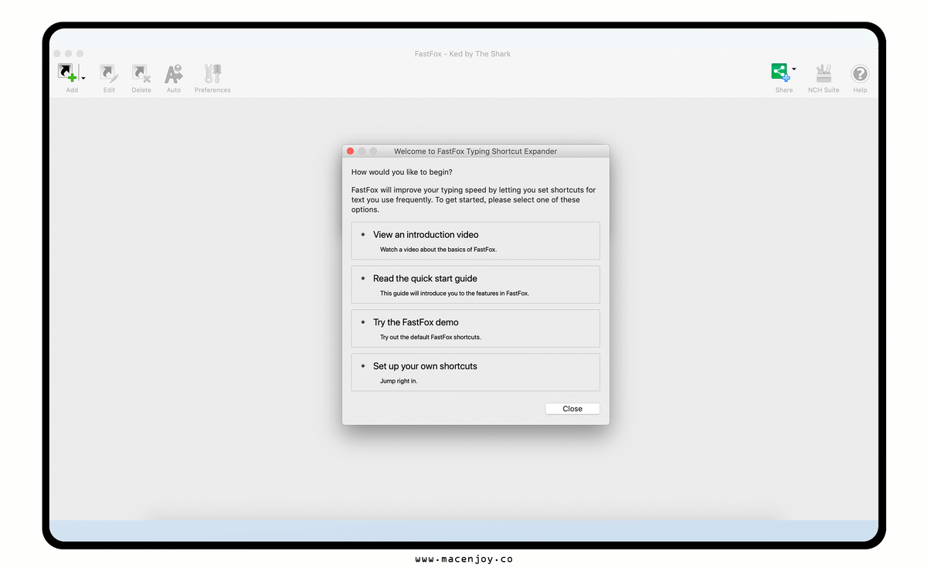Choose Read the quick start guide
The width and height of the screenshot is (927, 568).
[x=475, y=285]
